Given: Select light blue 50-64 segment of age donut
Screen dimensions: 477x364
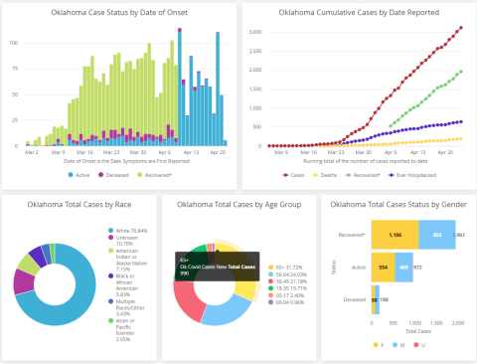Looking at the screenshot, I should [x=226, y=311].
